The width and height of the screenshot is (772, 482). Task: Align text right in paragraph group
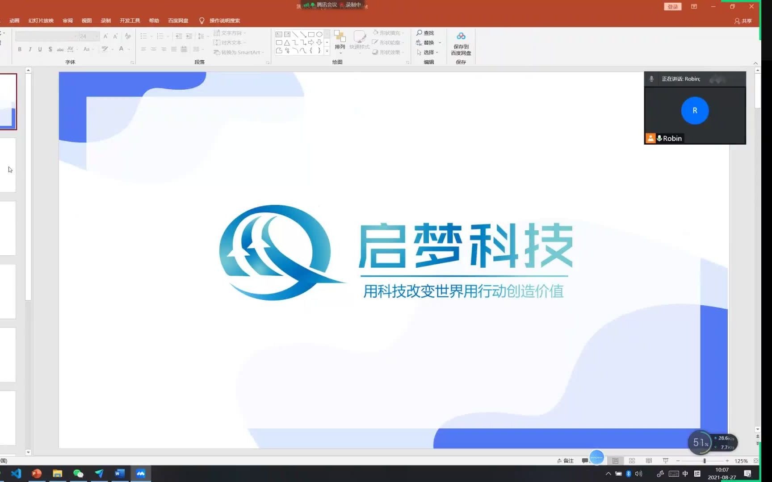pyautogui.click(x=164, y=49)
